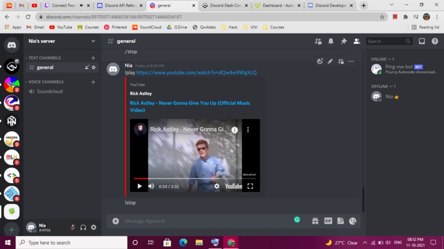Open the Hack bookmarks folder
Screen dimensions: 444x249
coord(229,27)
